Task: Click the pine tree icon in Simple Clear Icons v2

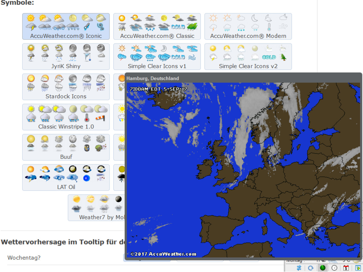Action: 283,57
